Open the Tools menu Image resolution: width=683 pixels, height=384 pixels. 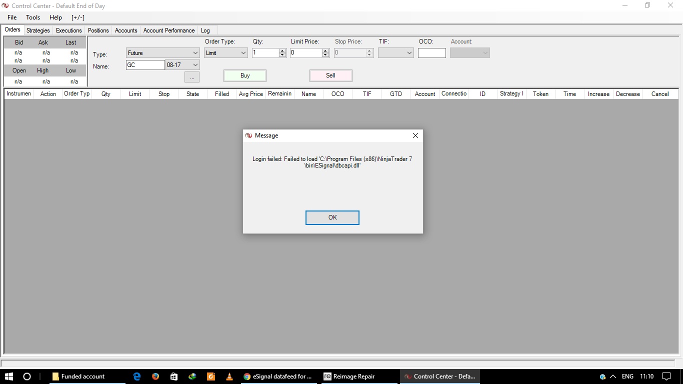[33, 17]
